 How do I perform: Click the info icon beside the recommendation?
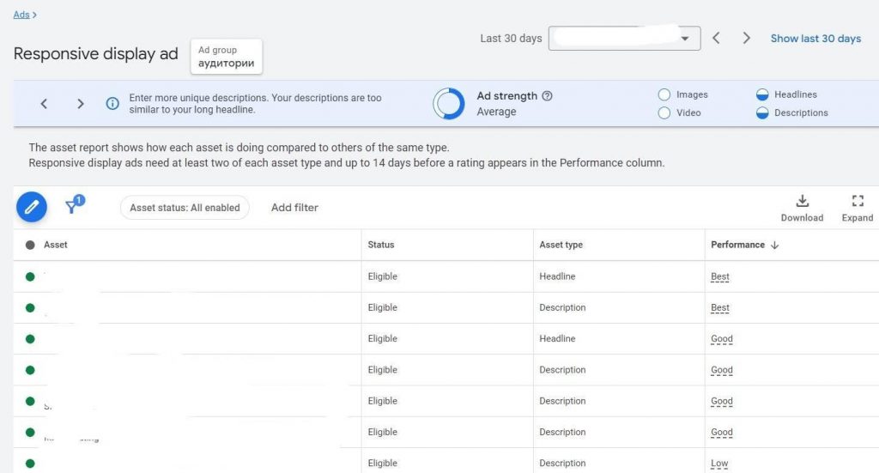[x=112, y=104]
